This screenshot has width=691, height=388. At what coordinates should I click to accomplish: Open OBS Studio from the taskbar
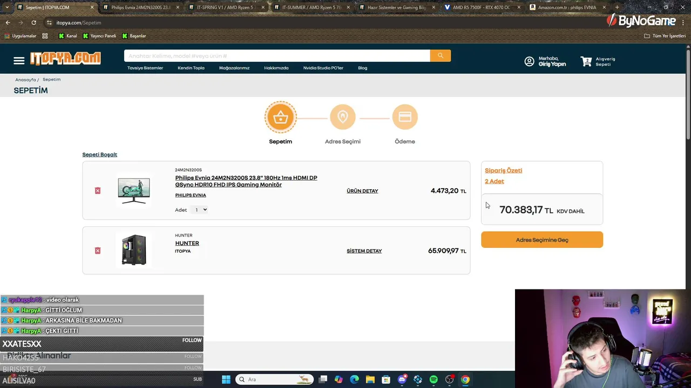coord(449,379)
